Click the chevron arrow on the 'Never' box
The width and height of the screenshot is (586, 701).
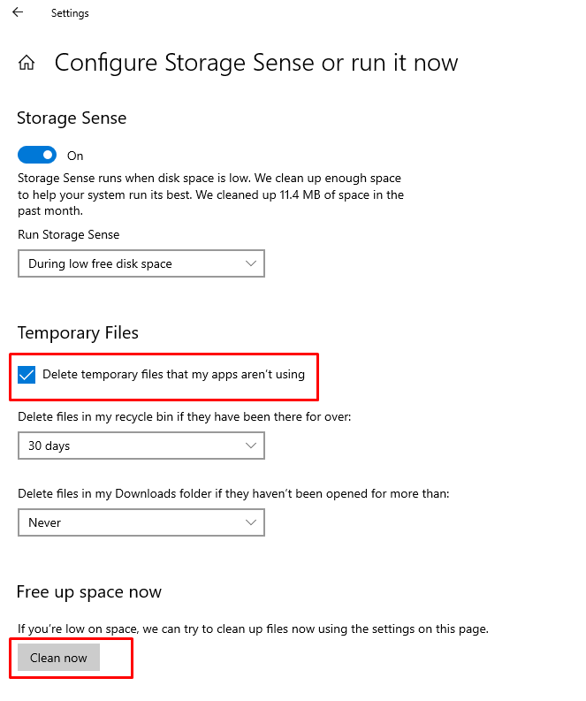[251, 522]
